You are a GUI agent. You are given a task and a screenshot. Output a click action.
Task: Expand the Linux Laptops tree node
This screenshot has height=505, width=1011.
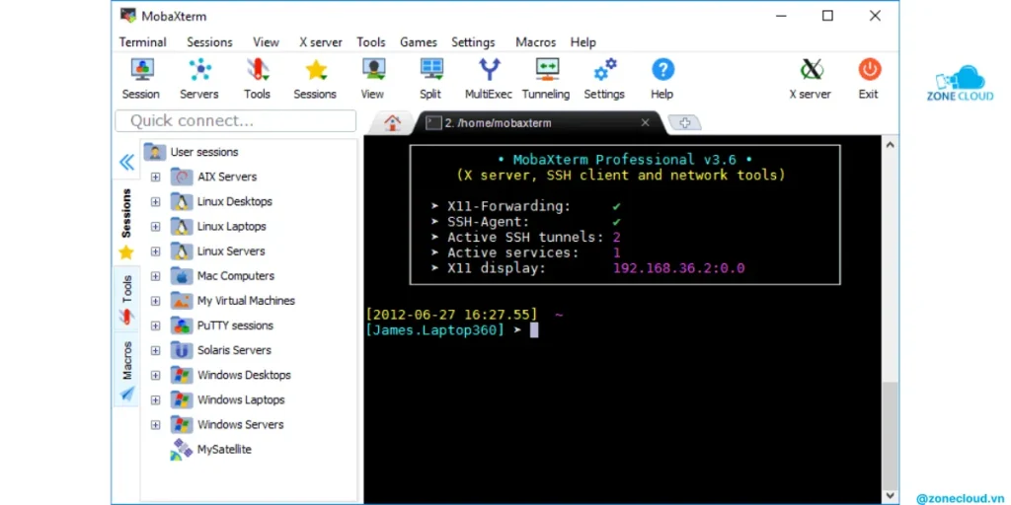(x=155, y=227)
